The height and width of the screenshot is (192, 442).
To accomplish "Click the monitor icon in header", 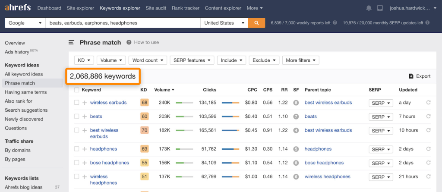I will pyautogui.click(x=380, y=8).
